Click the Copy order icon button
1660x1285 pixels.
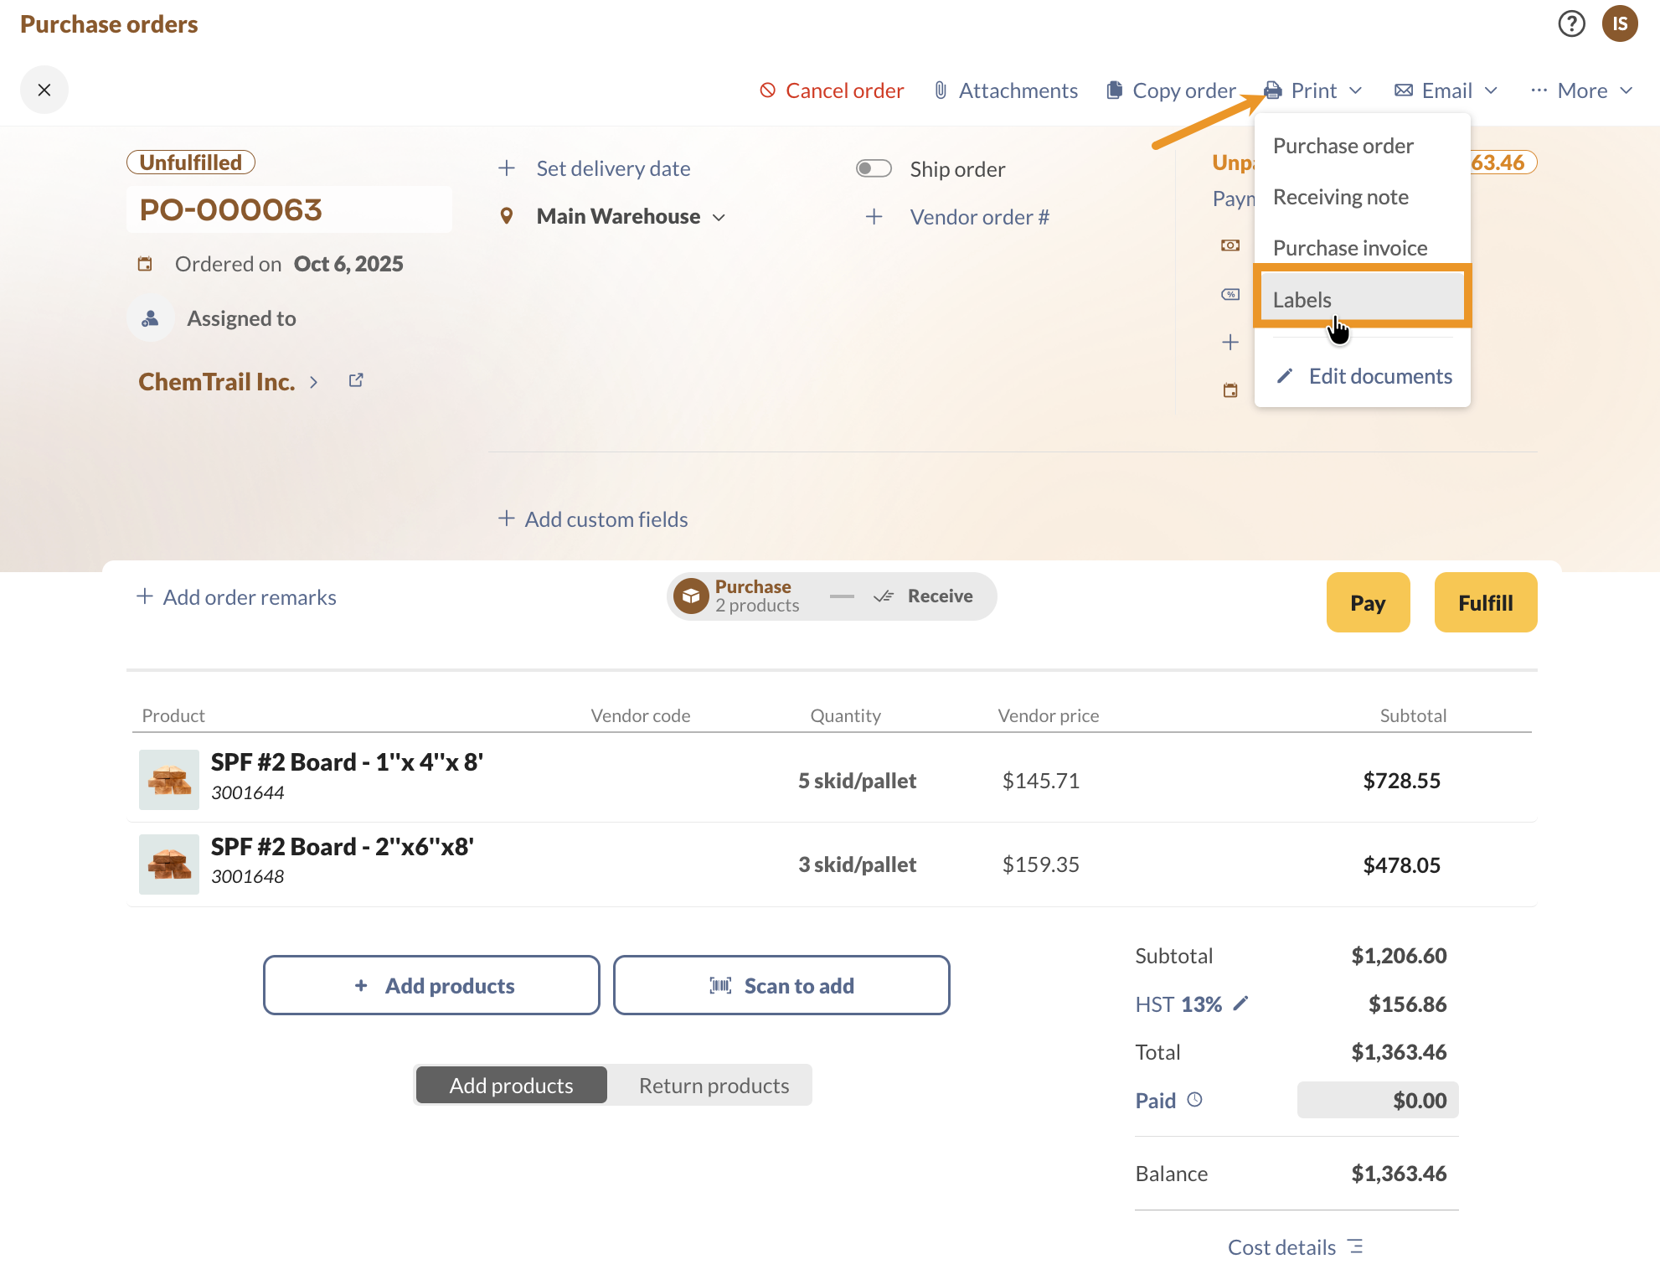(1114, 90)
